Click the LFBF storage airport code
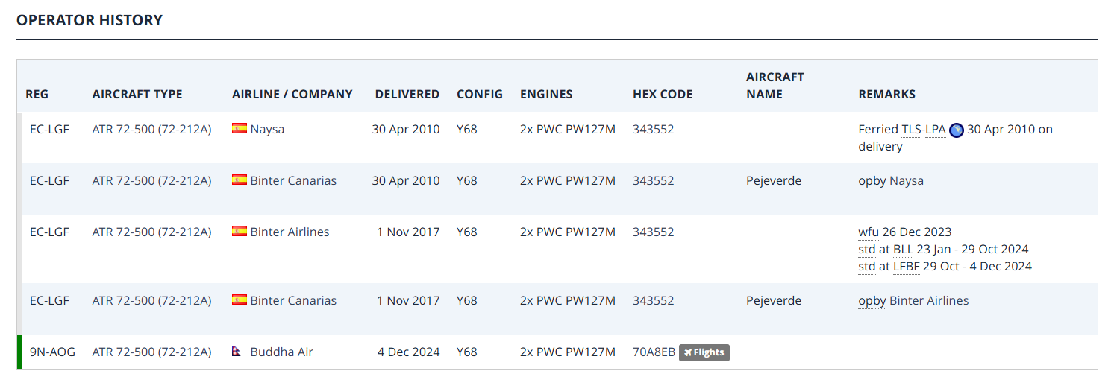This screenshot has height=377, width=1114. 906,266
